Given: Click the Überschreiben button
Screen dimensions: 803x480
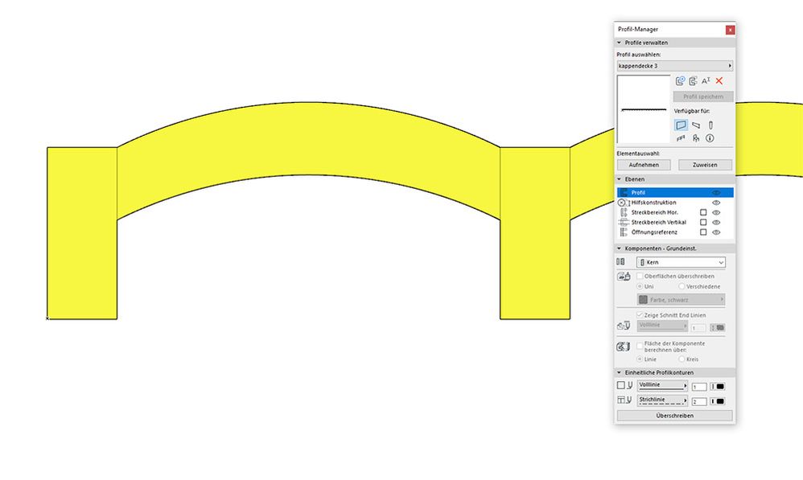Looking at the screenshot, I should 674,416.
